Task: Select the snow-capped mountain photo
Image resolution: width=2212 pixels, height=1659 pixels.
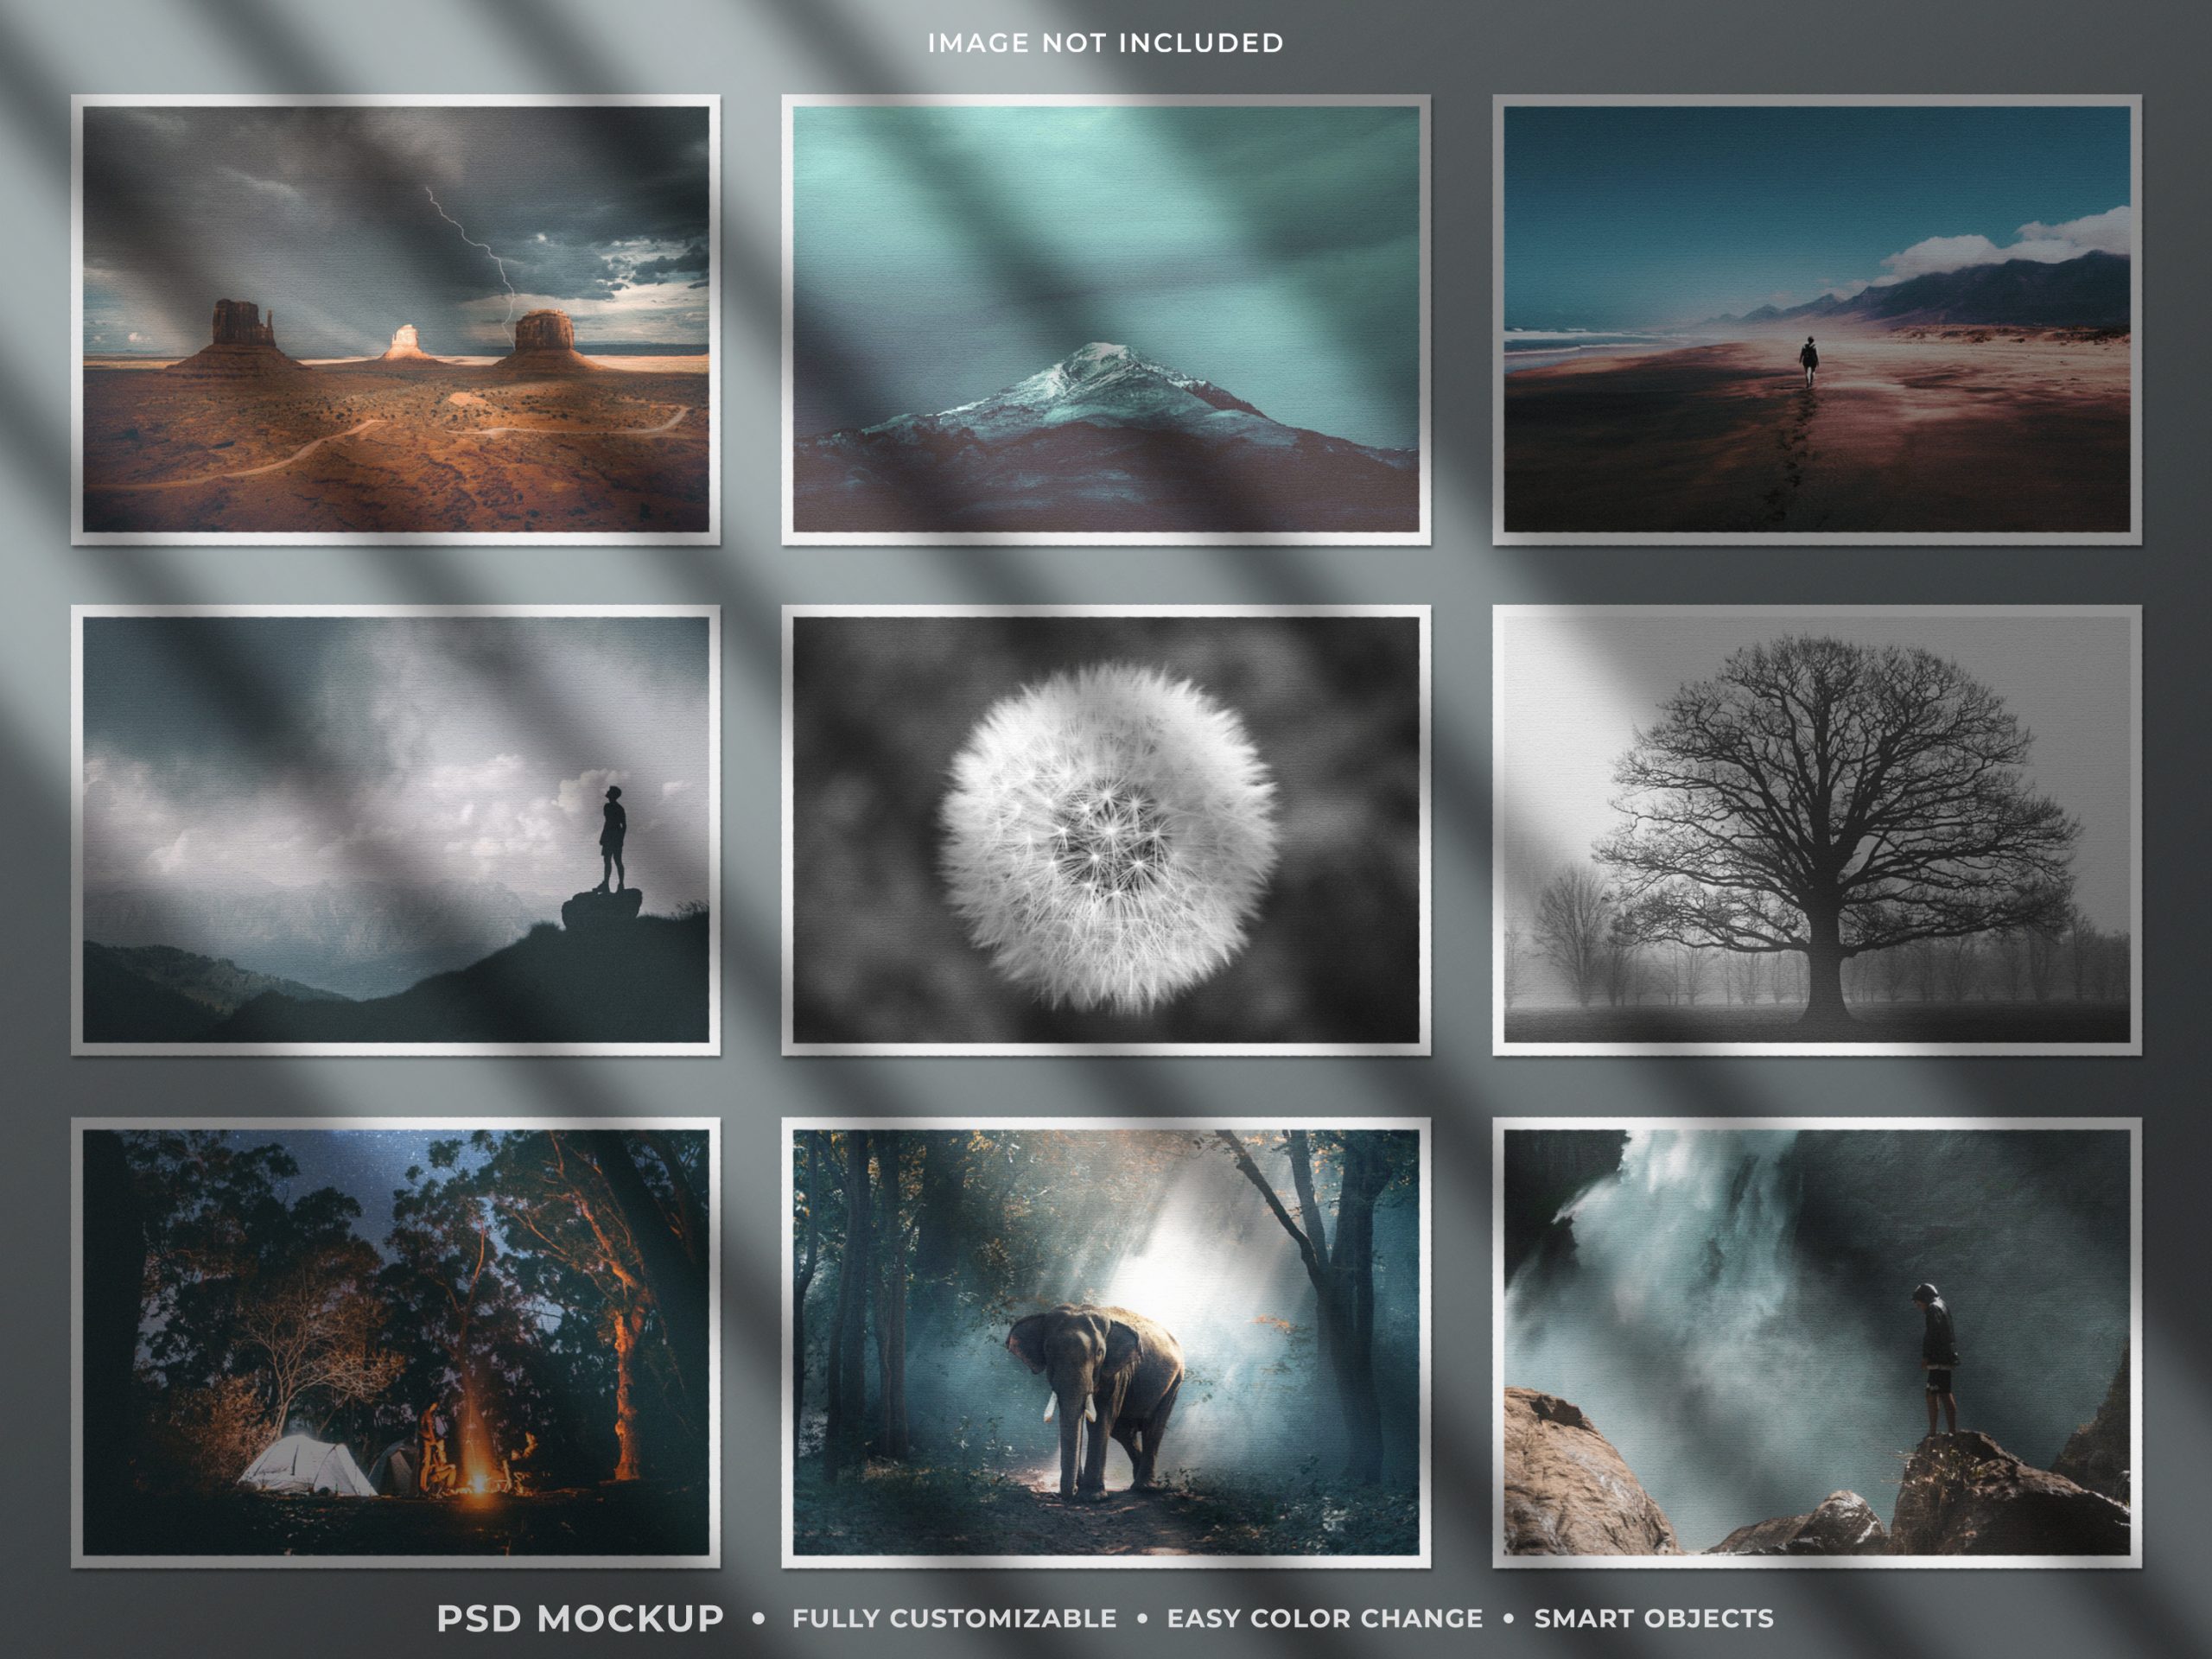Action: point(1105,319)
